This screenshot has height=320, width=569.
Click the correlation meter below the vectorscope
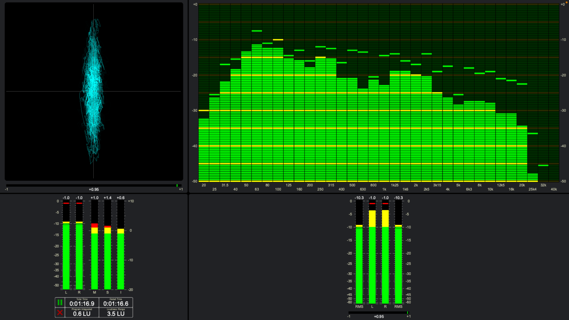pos(94,186)
